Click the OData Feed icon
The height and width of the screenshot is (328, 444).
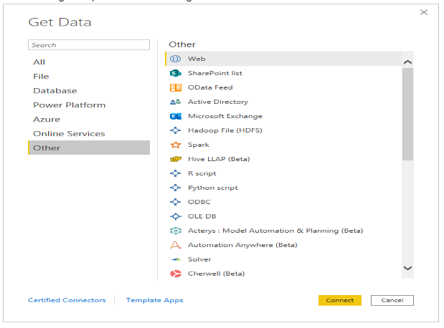click(176, 87)
